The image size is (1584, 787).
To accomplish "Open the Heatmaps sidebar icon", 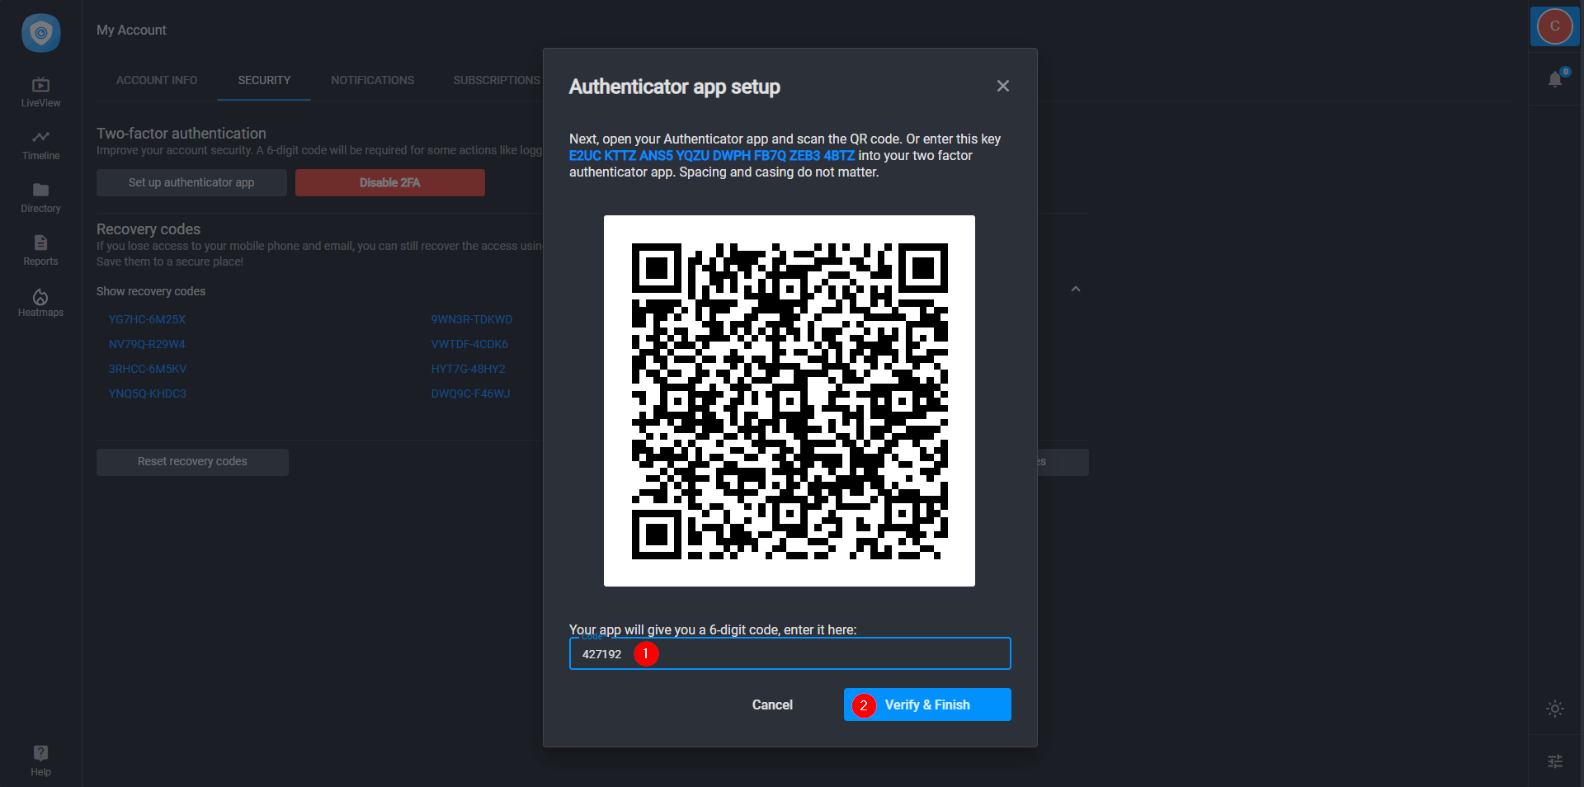I will (x=40, y=302).
